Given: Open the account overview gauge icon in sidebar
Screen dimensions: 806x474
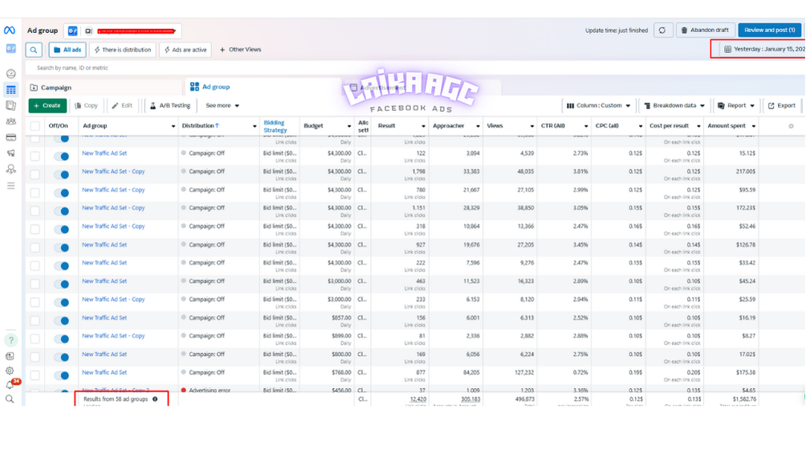Looking at the screenshot, I should point(10,74).
